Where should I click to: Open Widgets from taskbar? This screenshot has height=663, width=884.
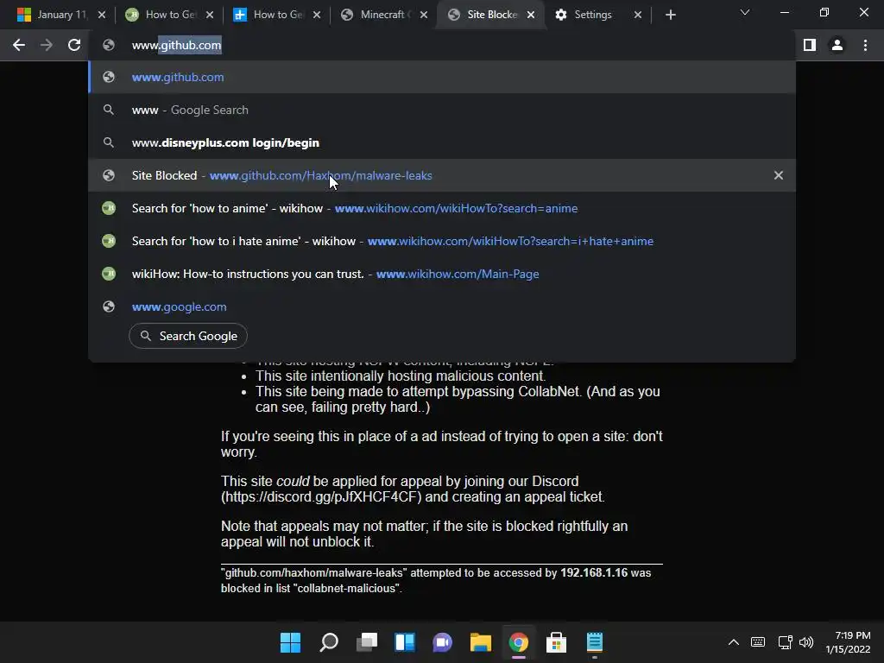[405, 642]
